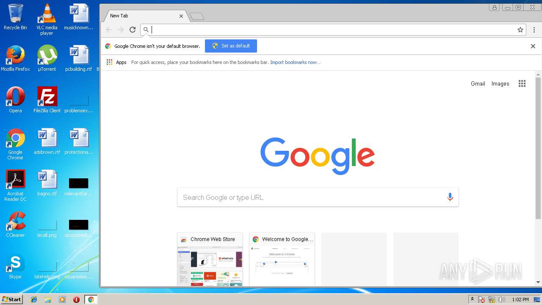Select the protectiona document icon
This screenshot has width=542, height=305.
point(79,141)
